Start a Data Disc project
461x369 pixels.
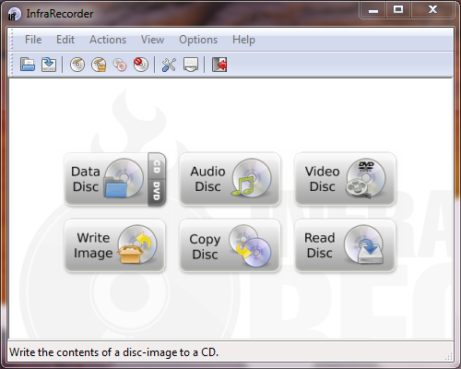[106, 179]
